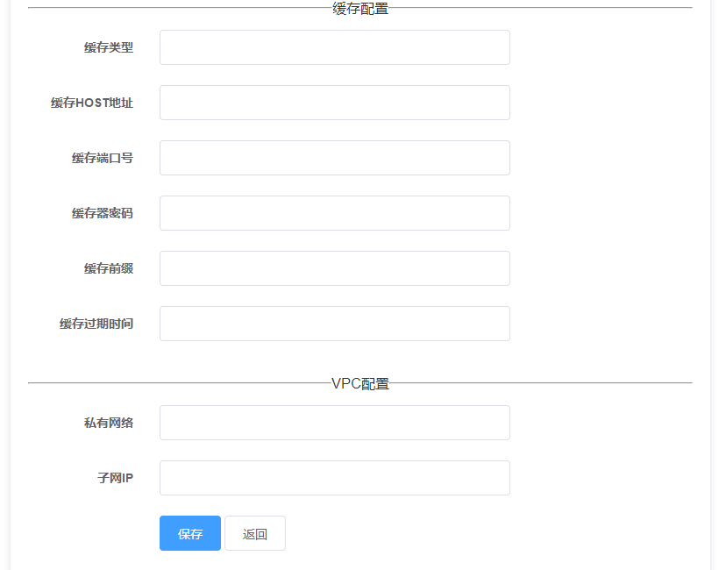Select the 缓存端口号 text box

[x=335, y=158]
